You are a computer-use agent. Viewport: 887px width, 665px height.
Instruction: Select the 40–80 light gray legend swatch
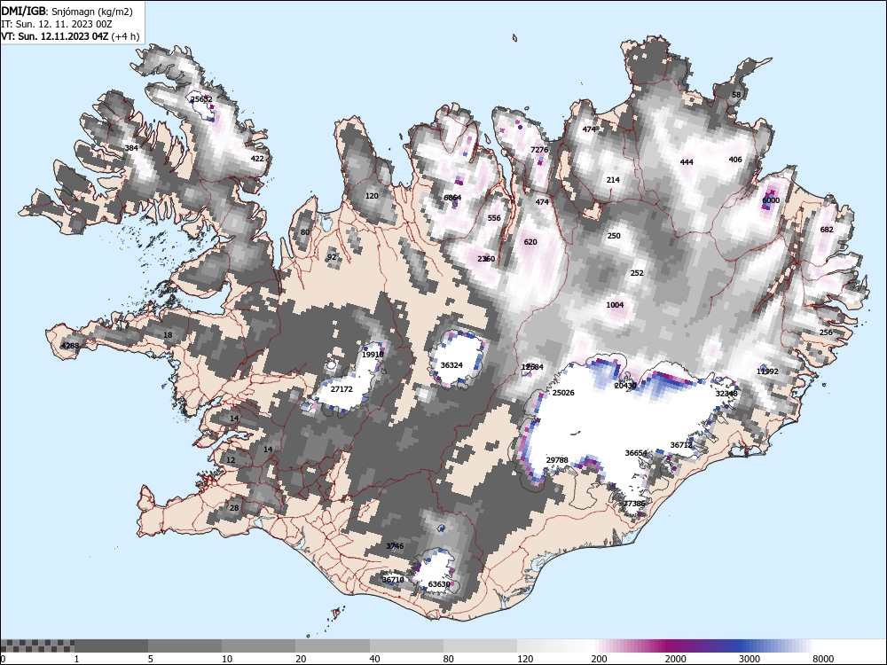(406, 646)
